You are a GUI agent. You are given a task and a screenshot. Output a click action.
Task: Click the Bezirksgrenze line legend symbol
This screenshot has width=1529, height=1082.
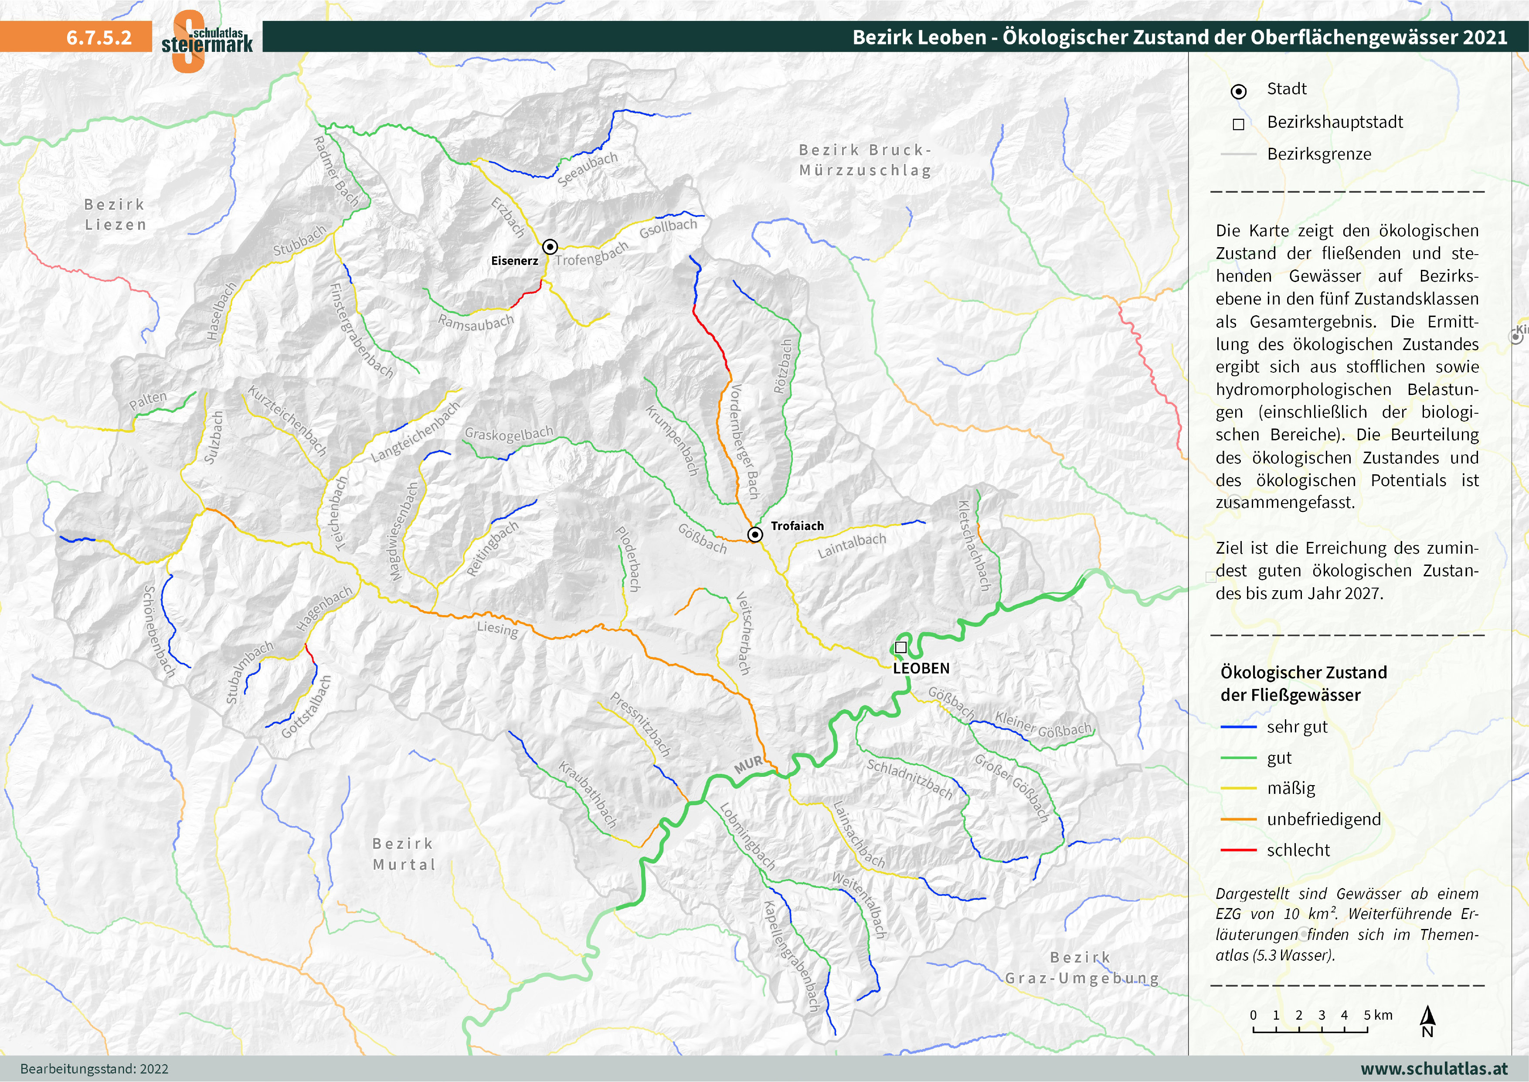[x=1238, y=155]
